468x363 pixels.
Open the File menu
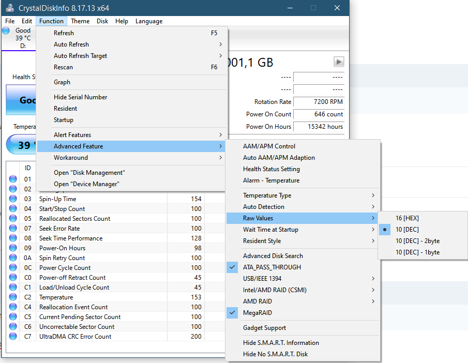tap(10, 21)
